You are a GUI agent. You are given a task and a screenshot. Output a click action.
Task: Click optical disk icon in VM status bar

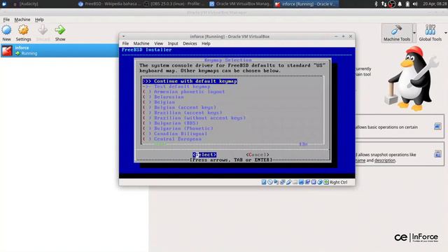[270, 182]
